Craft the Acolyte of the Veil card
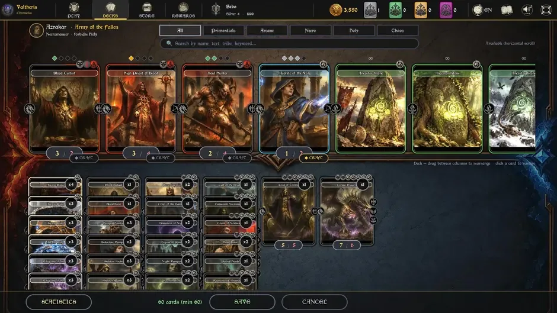Viewport: 557px width, 313px height. (x=313, y=158)
